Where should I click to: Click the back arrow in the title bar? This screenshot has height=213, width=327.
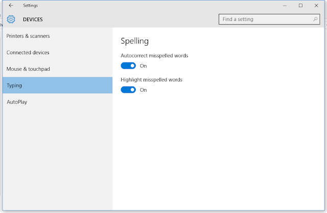coord(11,6)
